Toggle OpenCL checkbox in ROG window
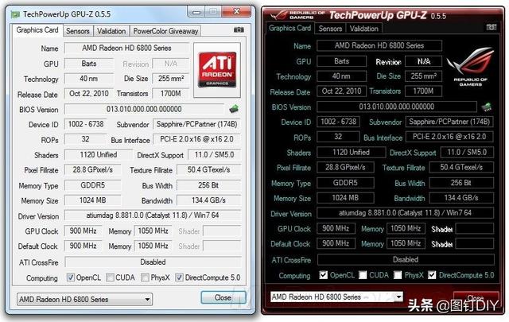Viewport: 509px width, 322px height. point(324,275)
